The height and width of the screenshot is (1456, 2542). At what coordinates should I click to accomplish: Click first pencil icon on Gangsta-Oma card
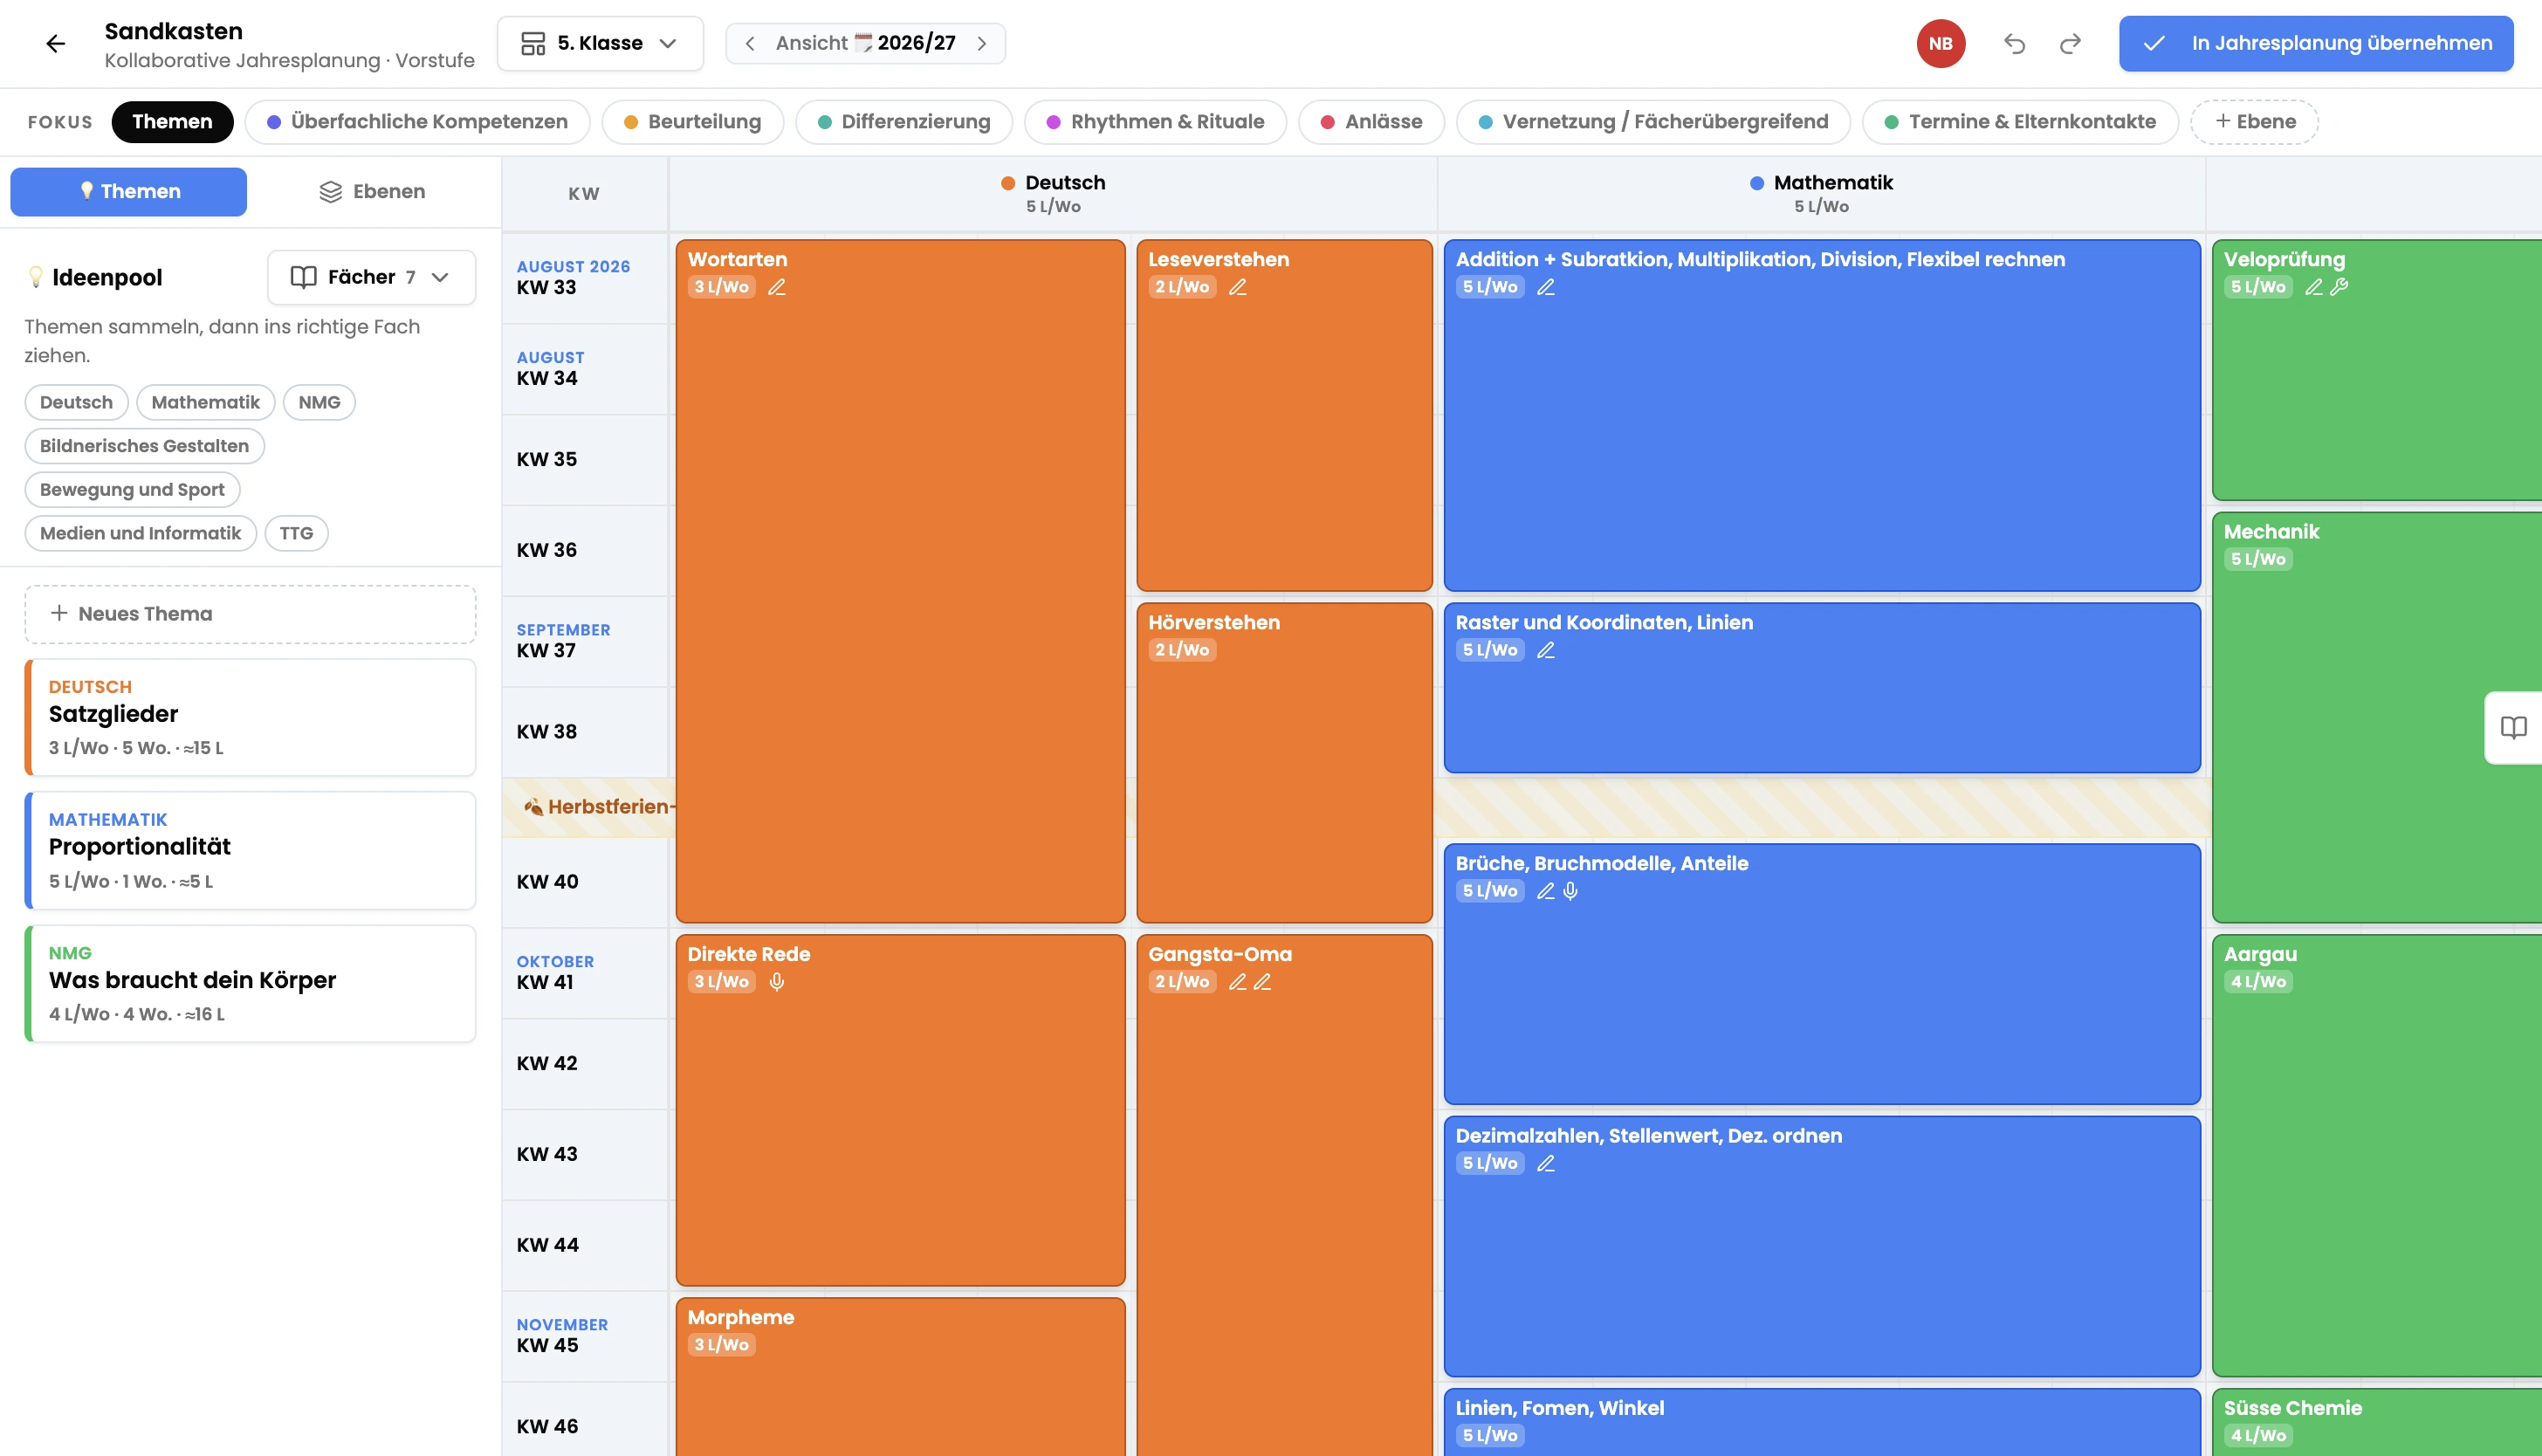pyautogui.click(x=1238, y=982)
